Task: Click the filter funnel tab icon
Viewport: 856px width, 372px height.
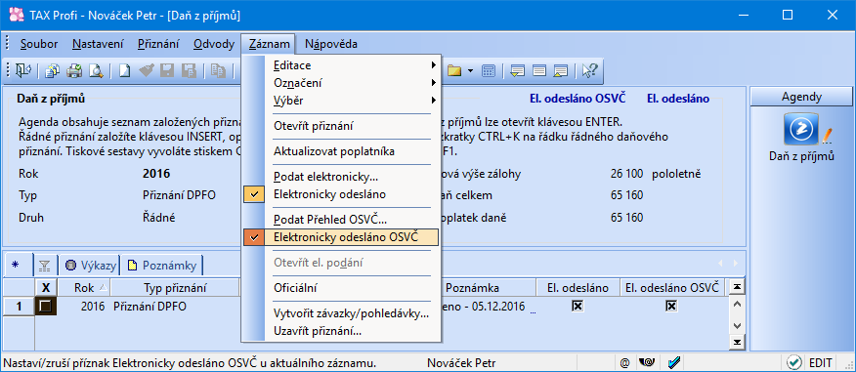Action: pyautogui.click(x=45, y=266)
